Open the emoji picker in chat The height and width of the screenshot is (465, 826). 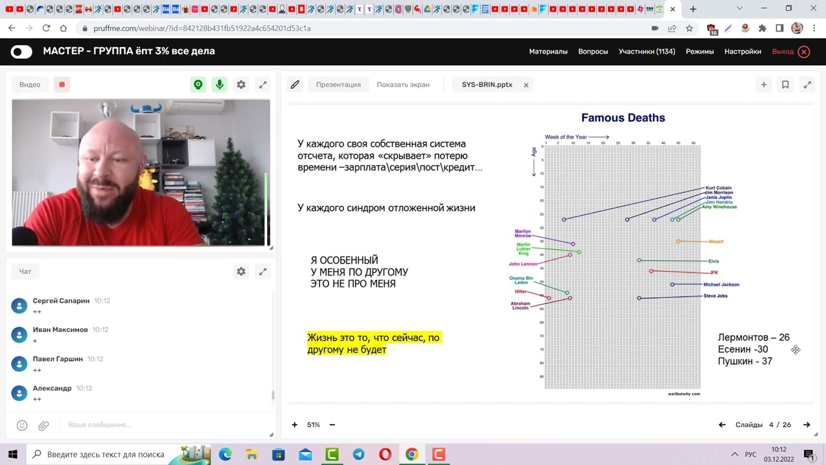(x=22, y=425)
